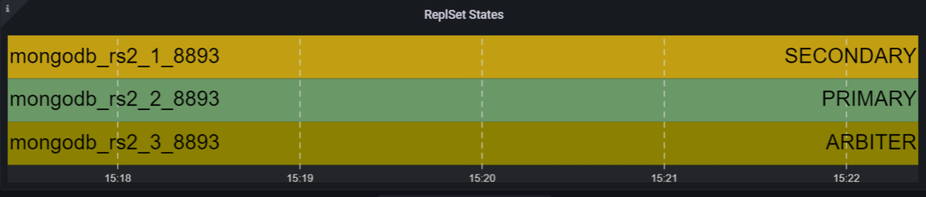Viewport: 926px width, 197px height.
Task: Click the 15:19 time axis label
Action: [300, 178]
